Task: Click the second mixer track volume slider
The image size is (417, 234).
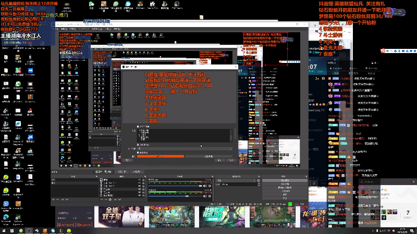Action: click(x=175, y=196)
